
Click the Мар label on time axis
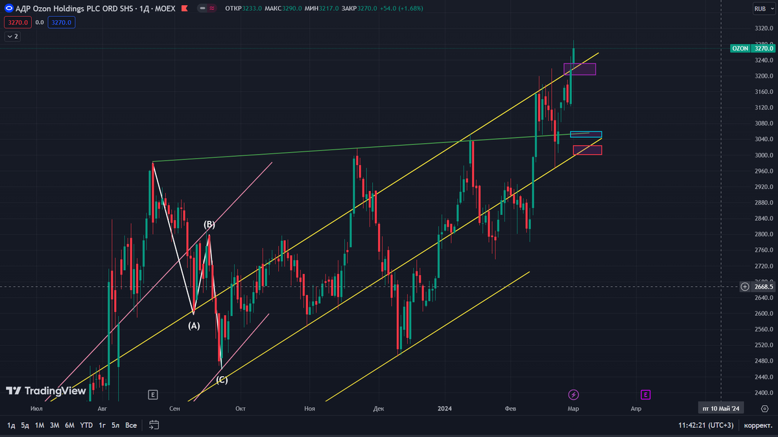tap(572, 409)
